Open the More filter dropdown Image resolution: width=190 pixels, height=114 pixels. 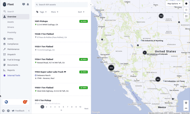55,12
